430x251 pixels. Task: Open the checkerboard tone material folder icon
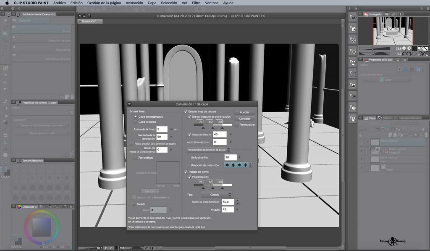tap(353, 51)
